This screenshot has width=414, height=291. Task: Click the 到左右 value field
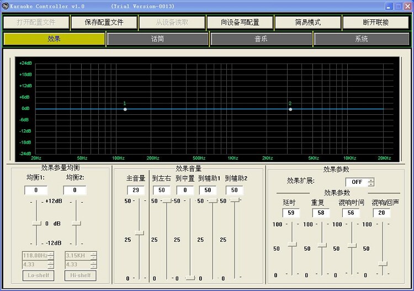point(162,190)
